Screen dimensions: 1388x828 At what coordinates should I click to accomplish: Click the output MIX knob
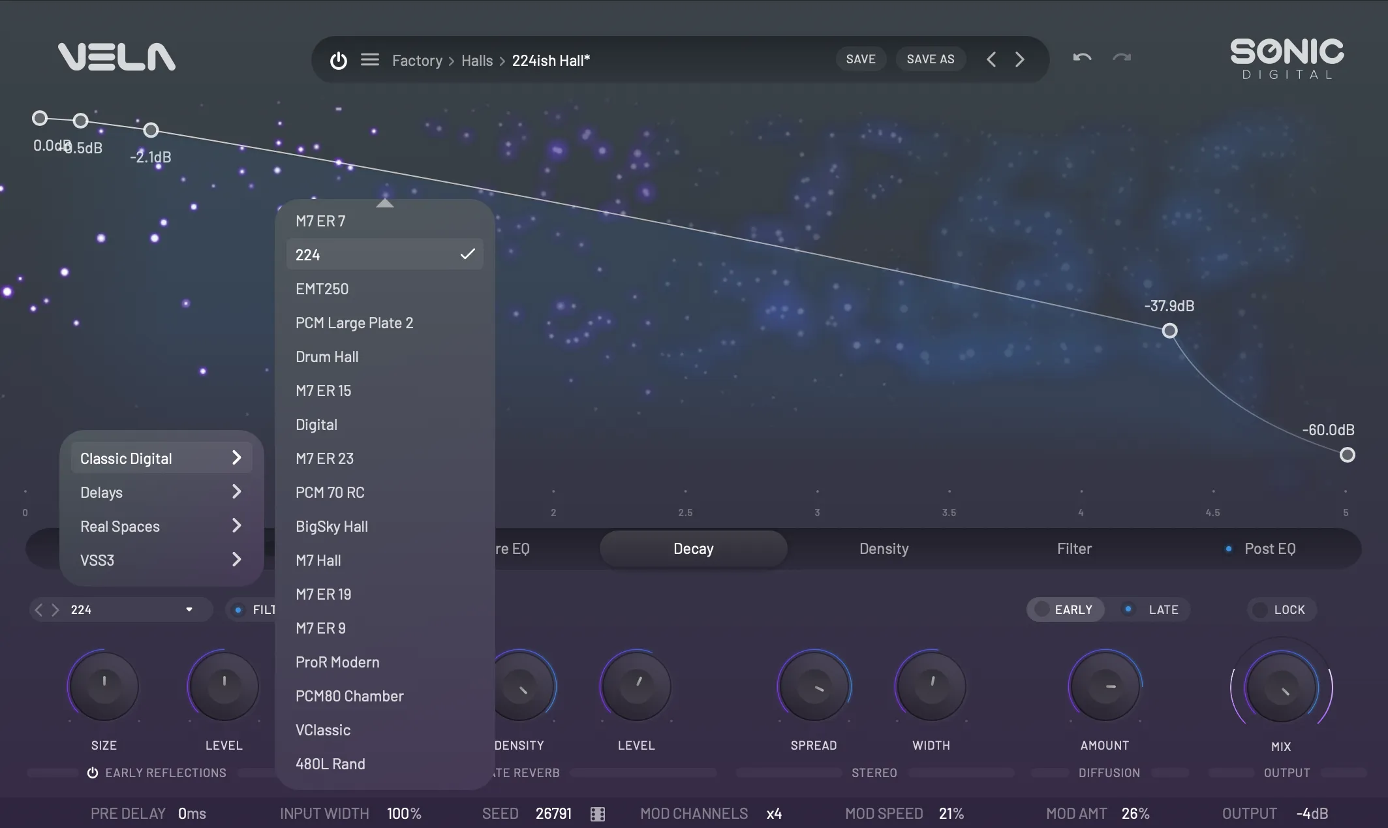(1281, 686)
